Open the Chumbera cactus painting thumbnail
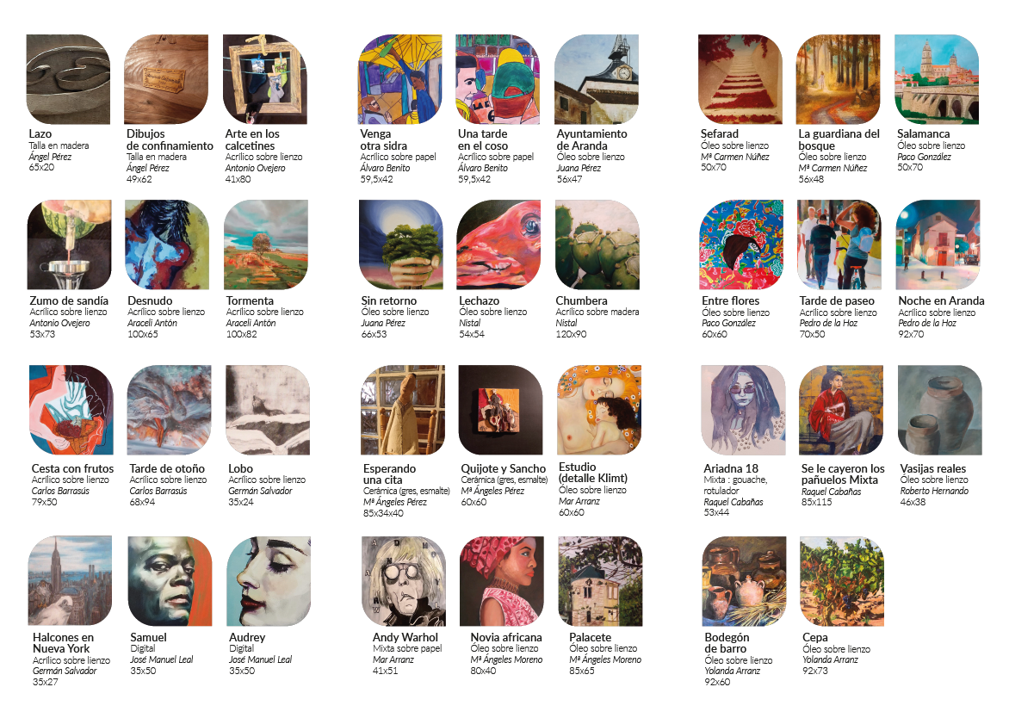The height and width of the screenshot is (718, 1009). (x=597, y=244)
